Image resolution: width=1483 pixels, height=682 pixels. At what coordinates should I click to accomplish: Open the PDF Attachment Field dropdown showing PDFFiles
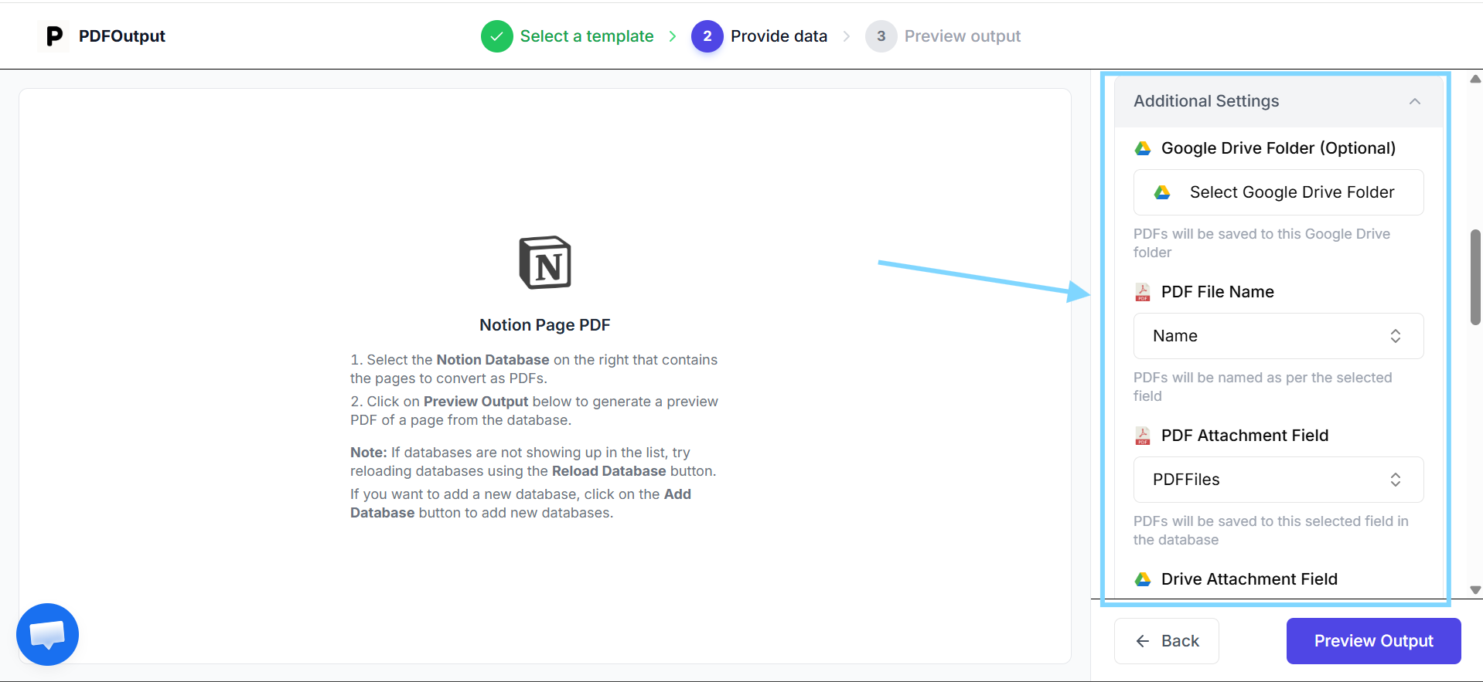(x=1278, y=480)
